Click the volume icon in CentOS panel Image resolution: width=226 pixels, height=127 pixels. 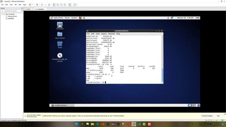168,18
